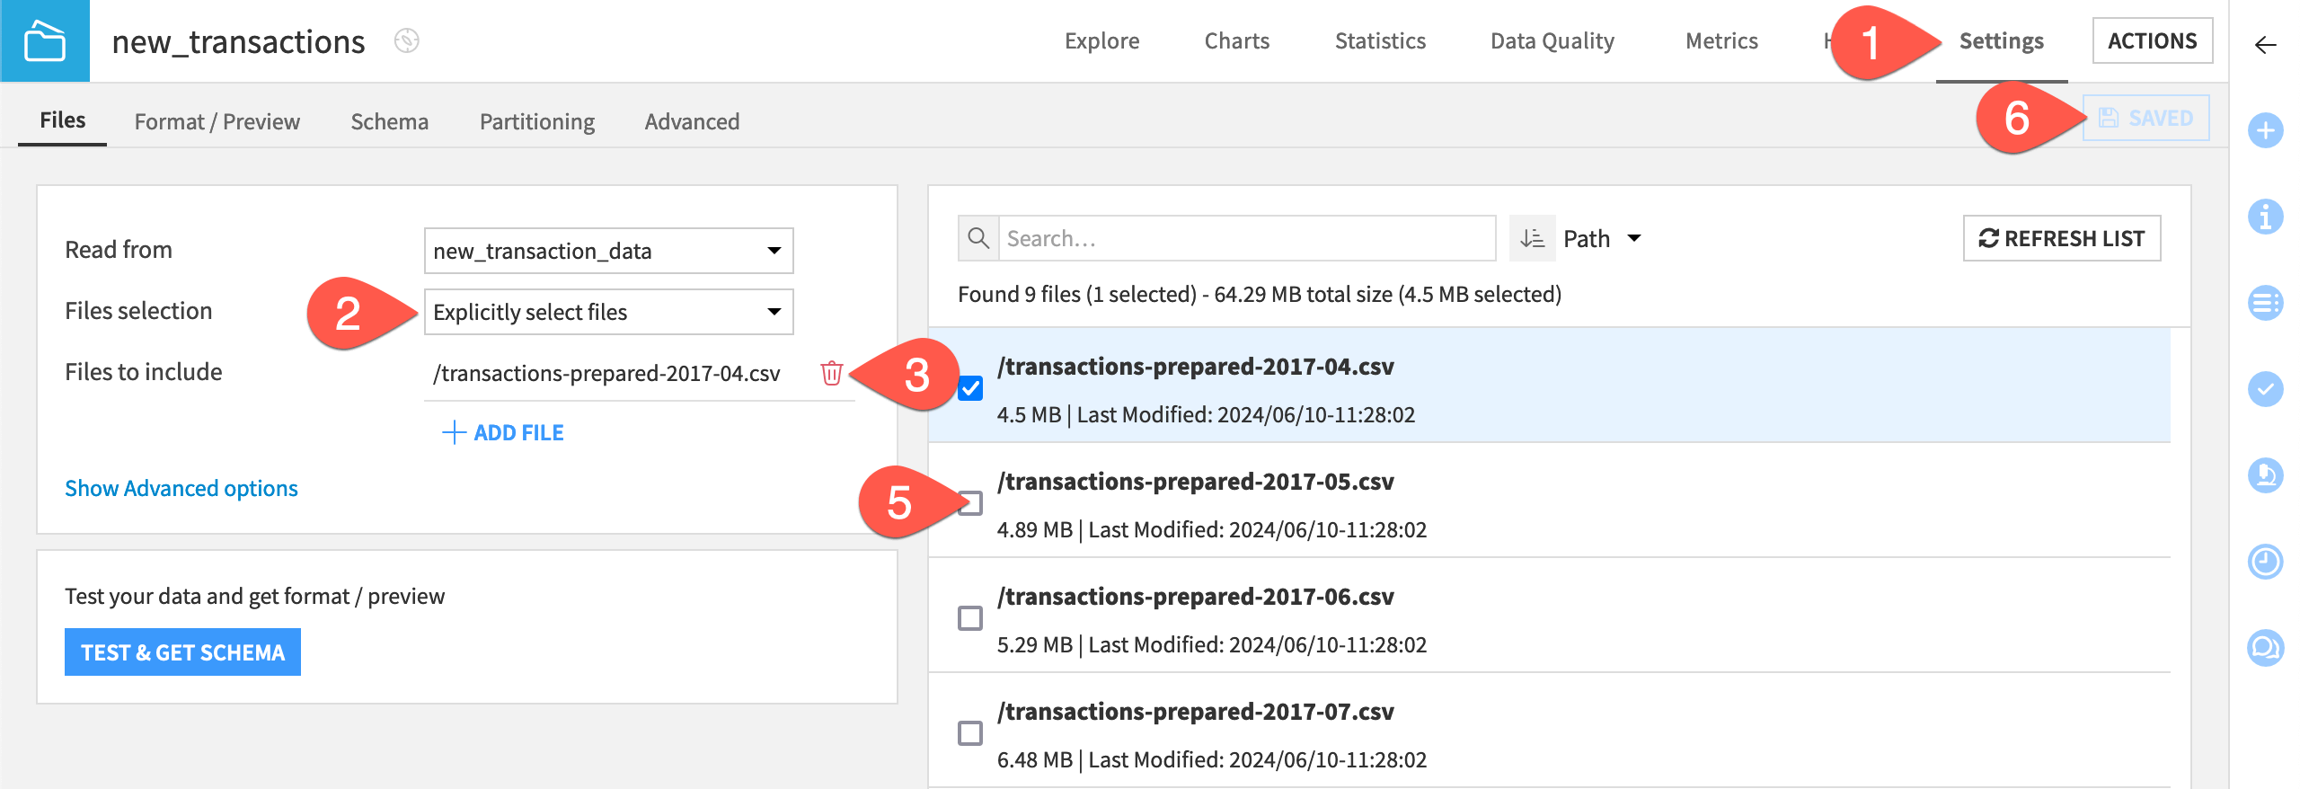Select transactions-prepared-2017-06.csv in the file list

[1195, 596]
